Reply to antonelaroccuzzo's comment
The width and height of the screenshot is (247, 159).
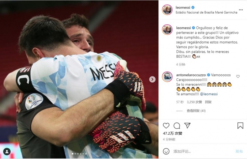tap(208, 102)
